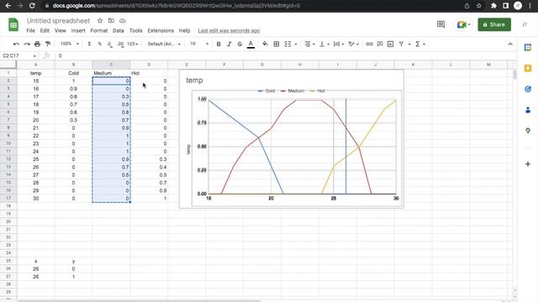Expand merge cells options arrow

pyautogui.click(x=296, y=44)
